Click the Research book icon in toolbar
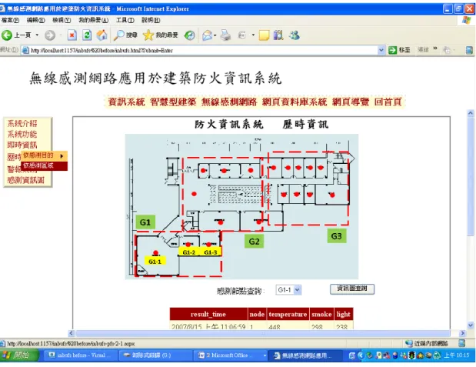The image size is (476, 367). pyautogui.click(x=278, y=35)
